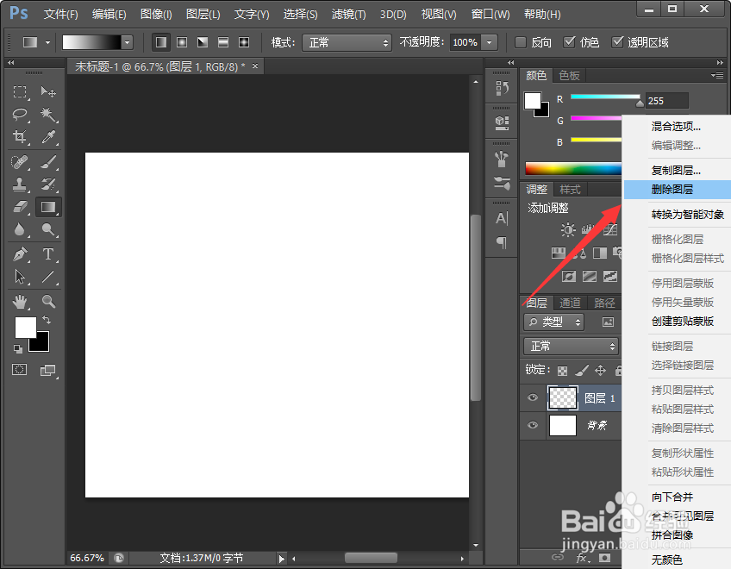Choose angle gradient style
The width and height of the screenshot is (731, 569).
coord(203,42)
